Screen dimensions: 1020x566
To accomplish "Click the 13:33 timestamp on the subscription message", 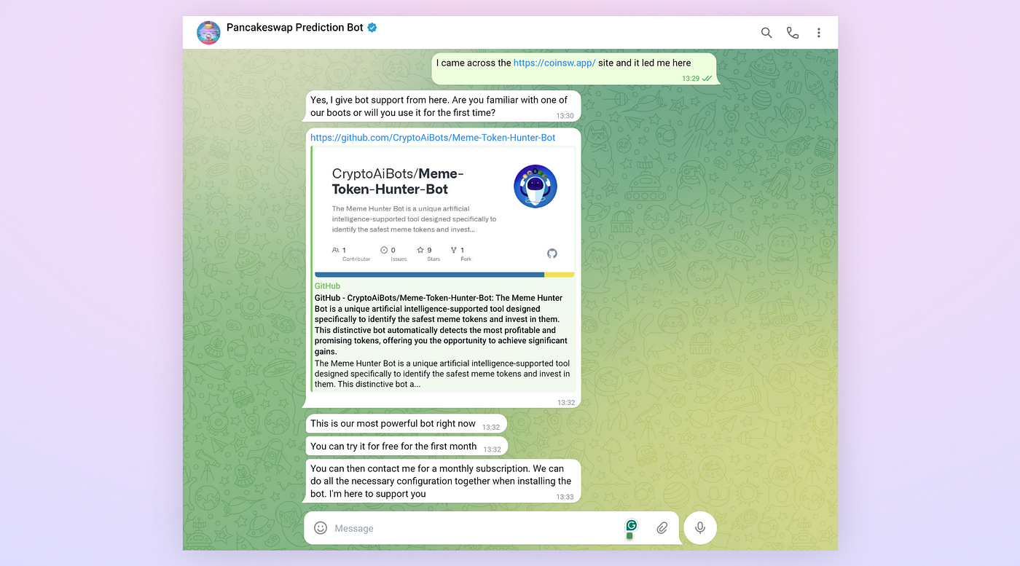I will point(565,497).
